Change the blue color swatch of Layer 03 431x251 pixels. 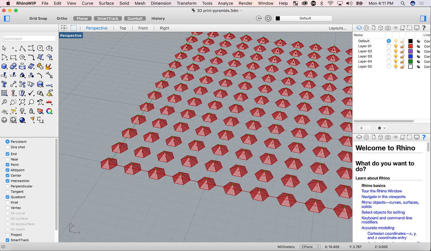coord(410,56)
